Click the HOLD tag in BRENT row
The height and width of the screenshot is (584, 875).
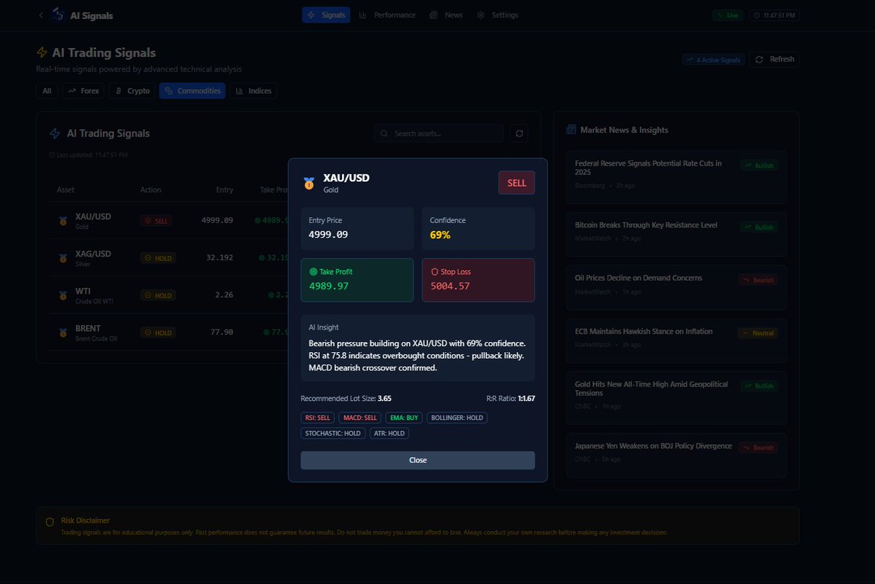[x=157, y=332]
